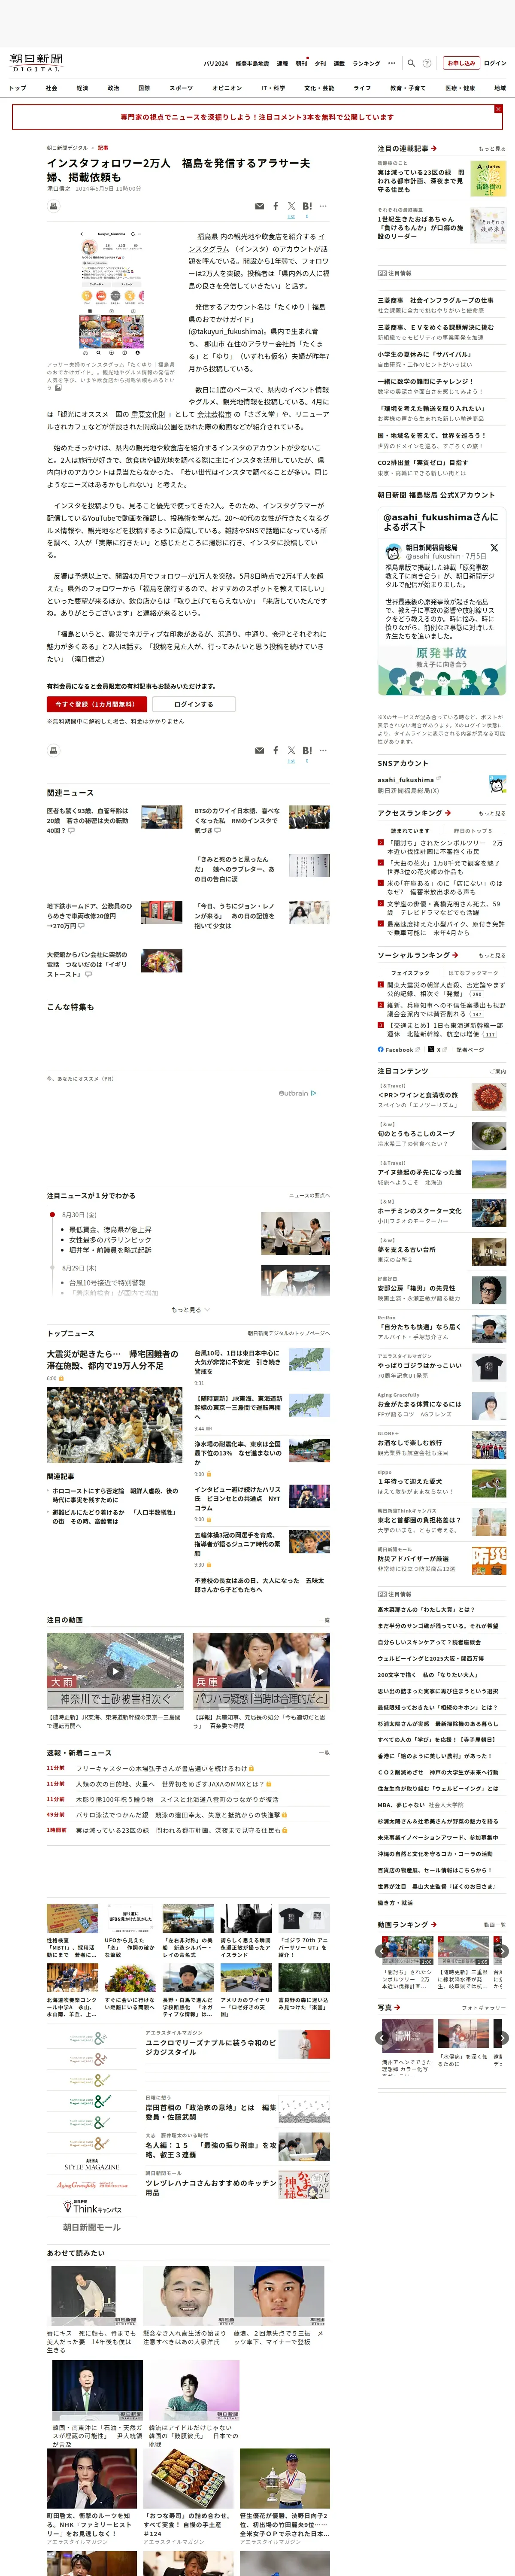Viewport: 515px width, 2576px height.
Task: Print article using top printer icon
Action: click(54, 206)
